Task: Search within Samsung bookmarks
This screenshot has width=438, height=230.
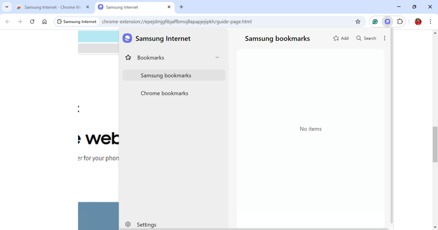Action: click(x=366, y=38)
